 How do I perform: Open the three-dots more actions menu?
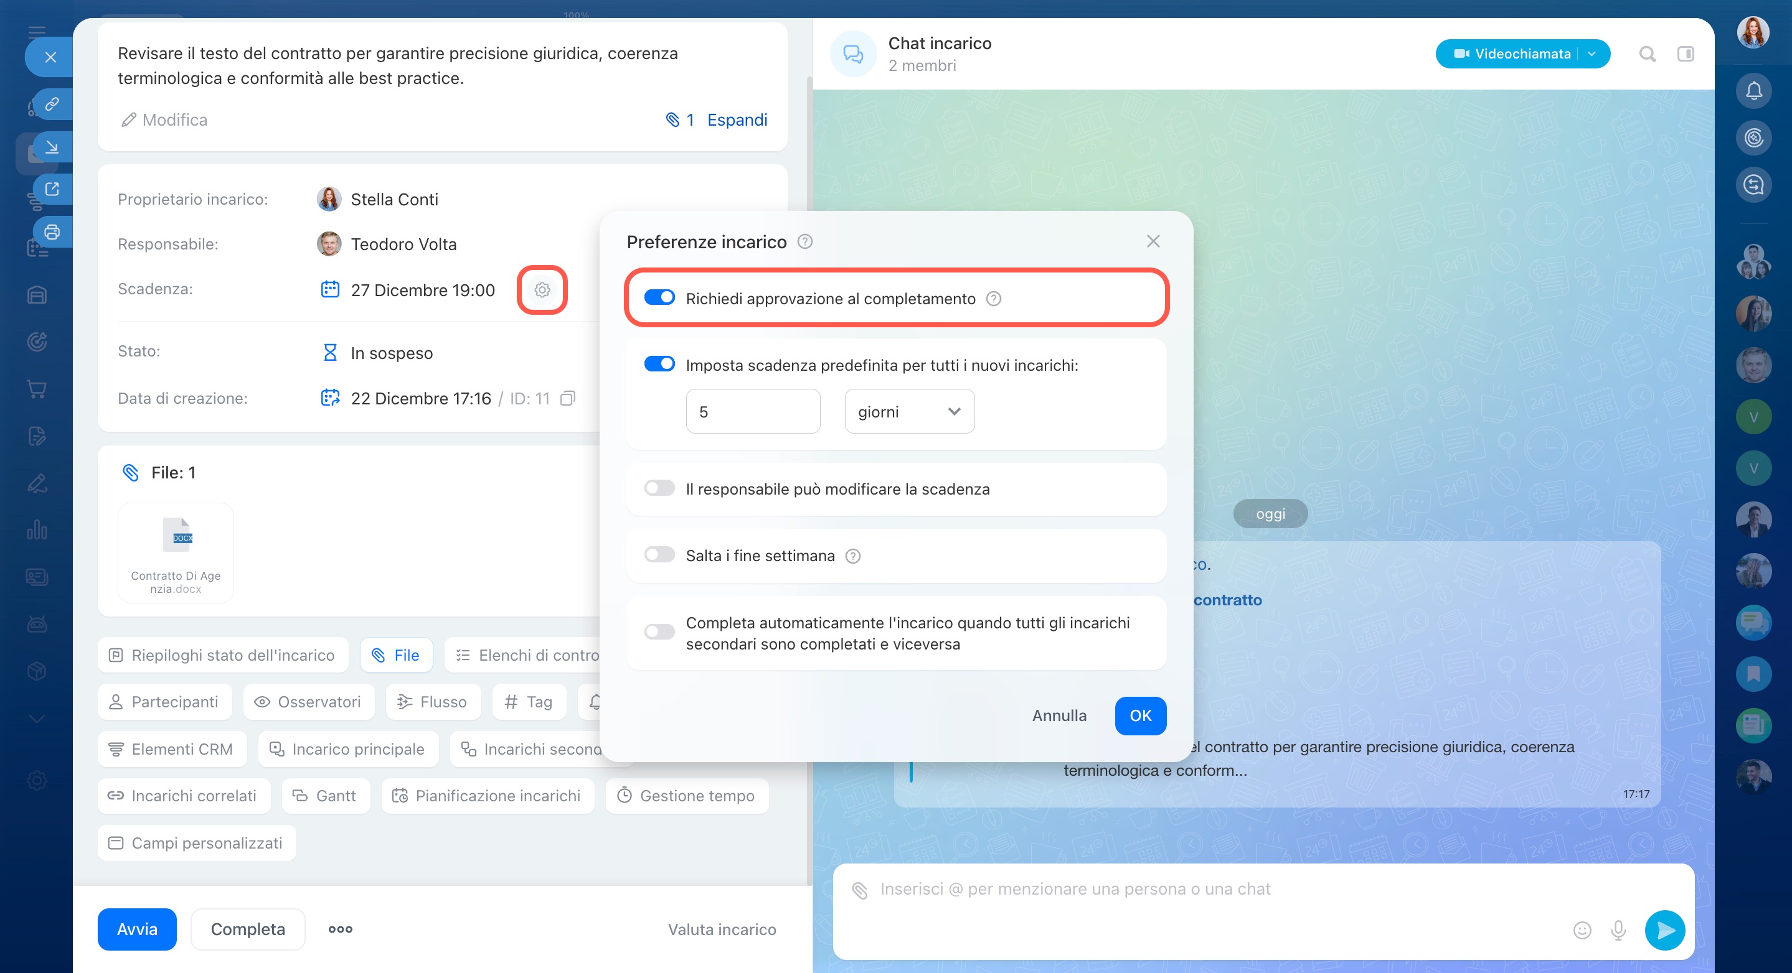(x=340, y=929)
